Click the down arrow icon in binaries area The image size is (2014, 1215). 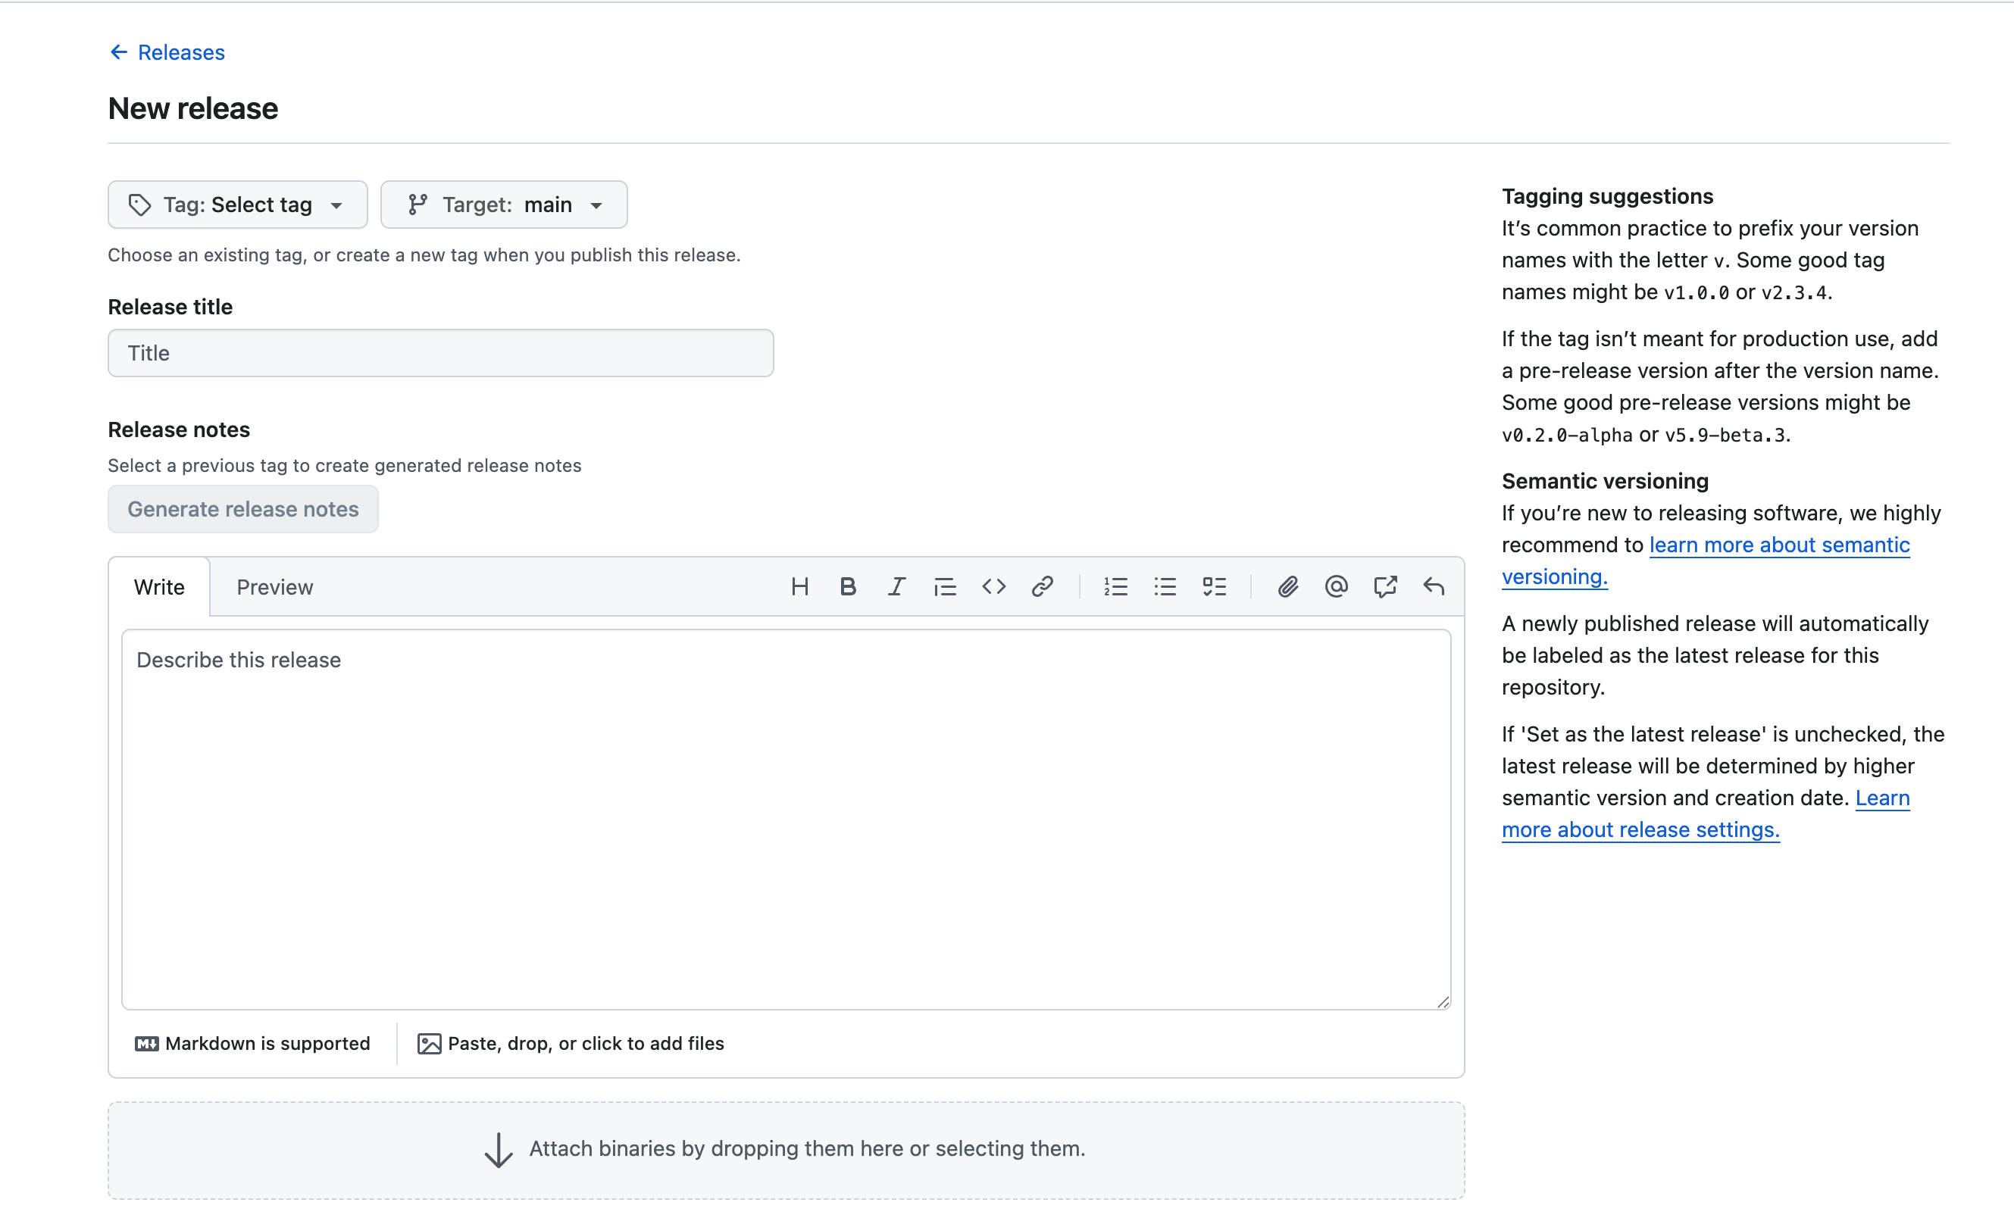click(499, 1150)
